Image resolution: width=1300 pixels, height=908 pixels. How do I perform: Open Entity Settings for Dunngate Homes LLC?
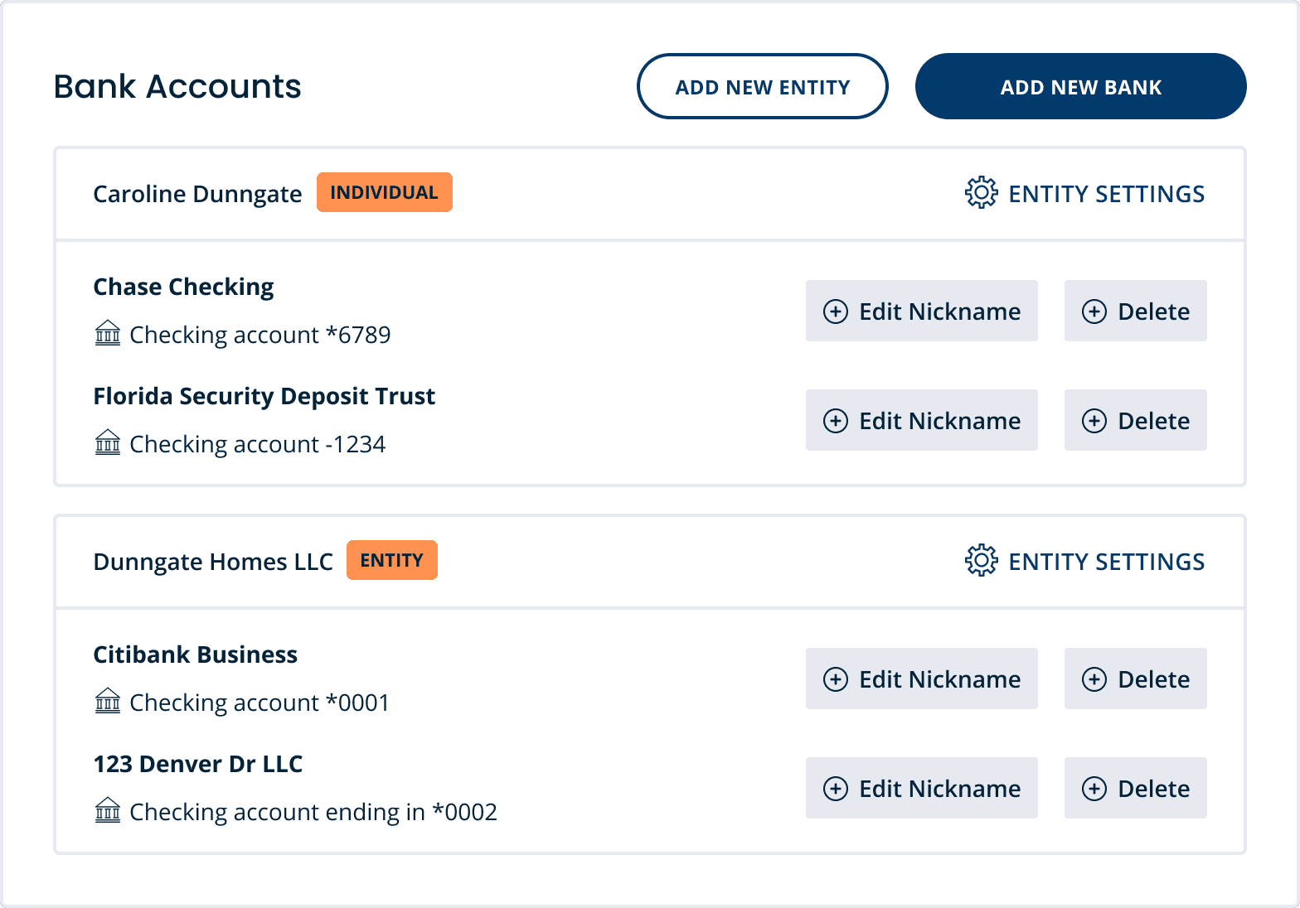coord(1085,561)
